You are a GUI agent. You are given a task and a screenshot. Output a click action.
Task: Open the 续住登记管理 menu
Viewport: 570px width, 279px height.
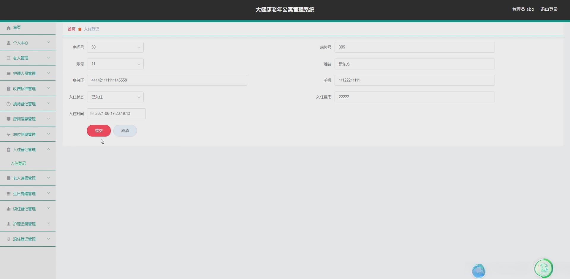click(28, 209)
